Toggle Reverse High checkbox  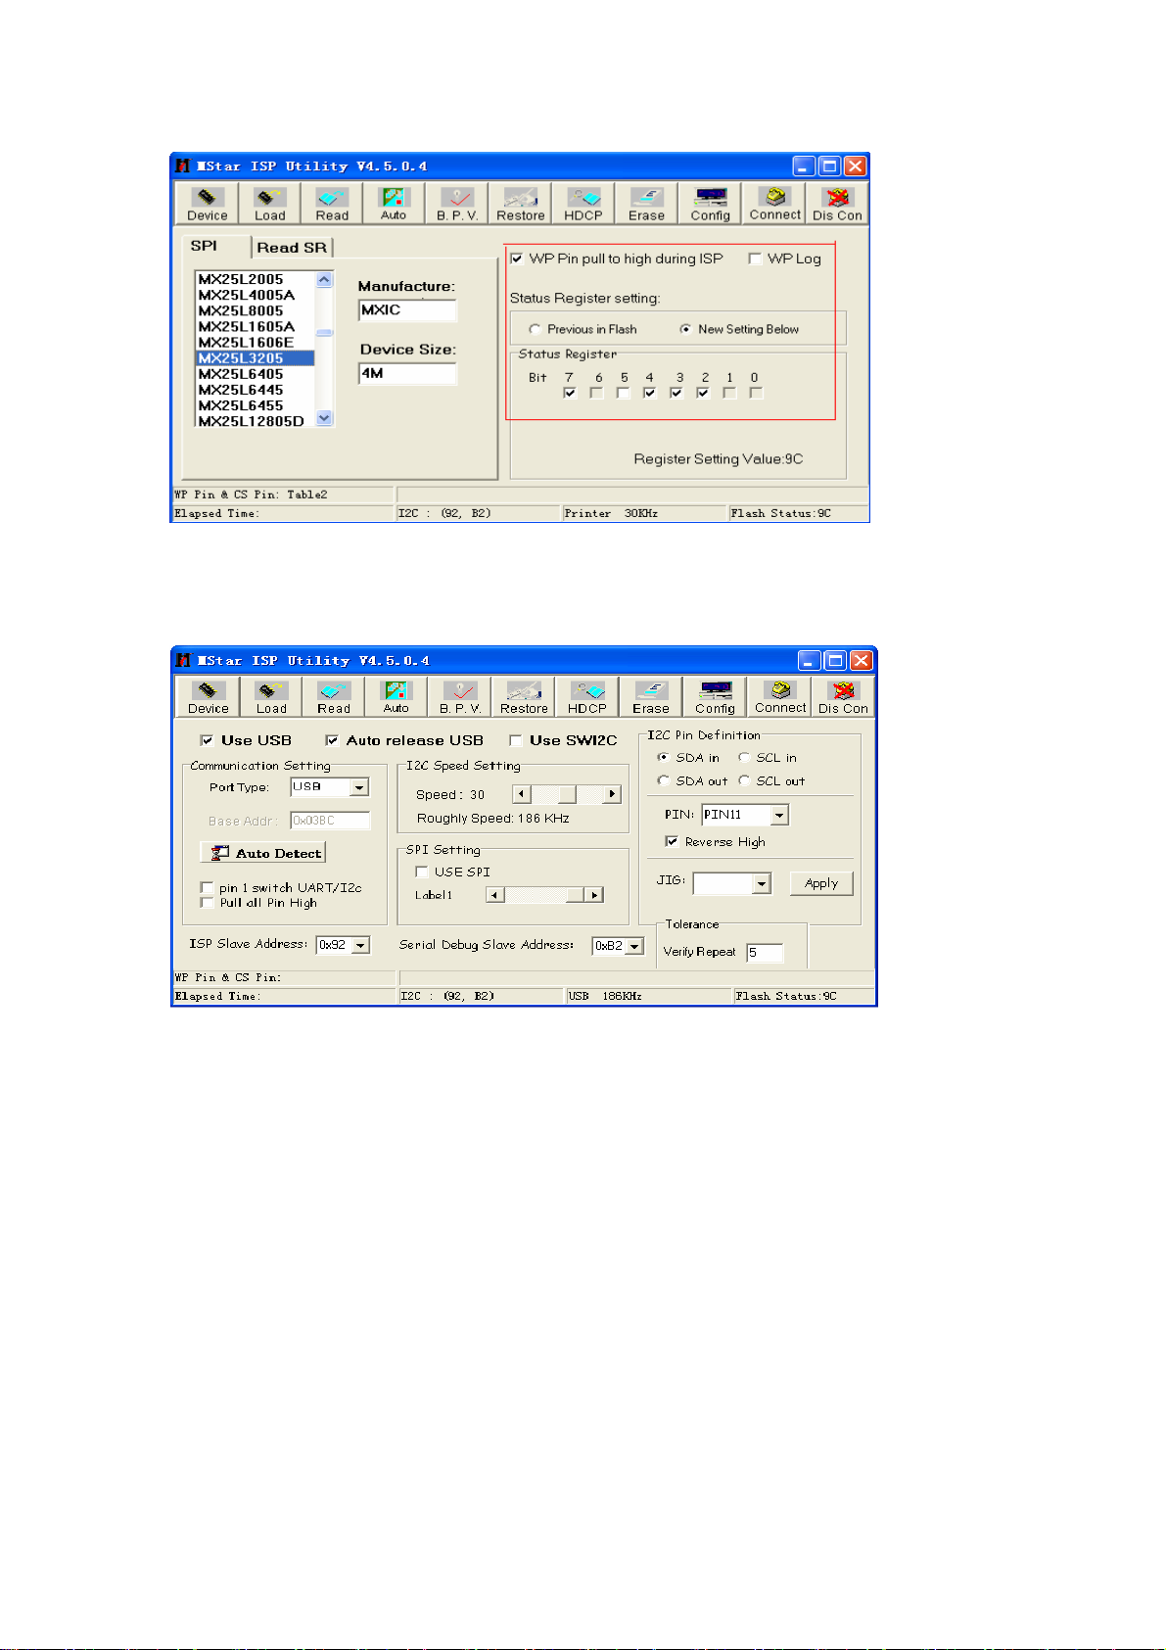click(672, 841)
